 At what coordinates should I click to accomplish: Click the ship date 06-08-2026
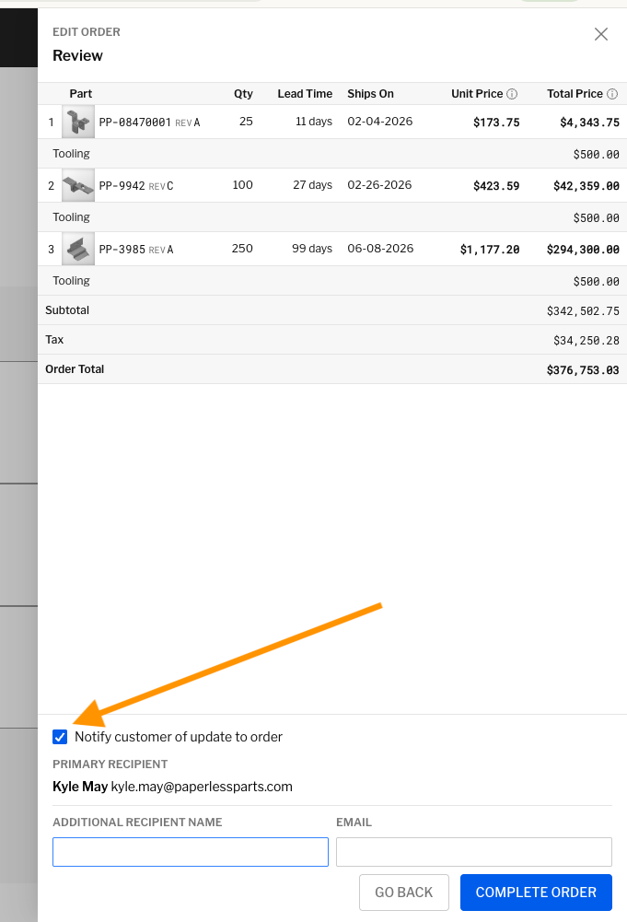click(x=380, y=249)
